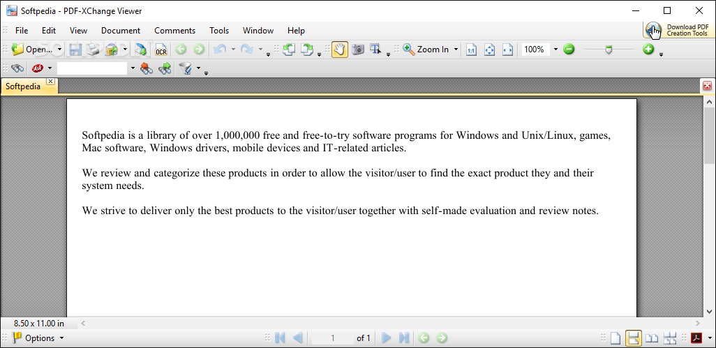Save the document with the floppy disk icon
Image resolution: width=716 pixels, height=348 pixels.
(75, 50)
